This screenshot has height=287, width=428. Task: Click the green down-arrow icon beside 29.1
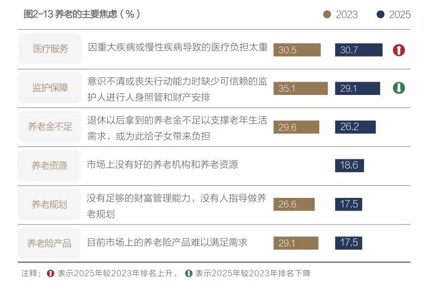click(399, 88)
